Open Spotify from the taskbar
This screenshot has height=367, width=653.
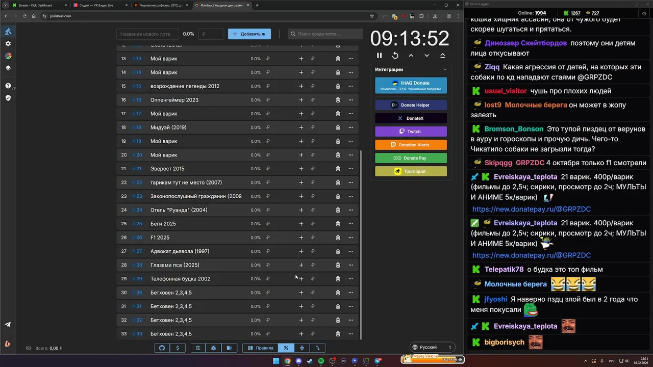321,361
